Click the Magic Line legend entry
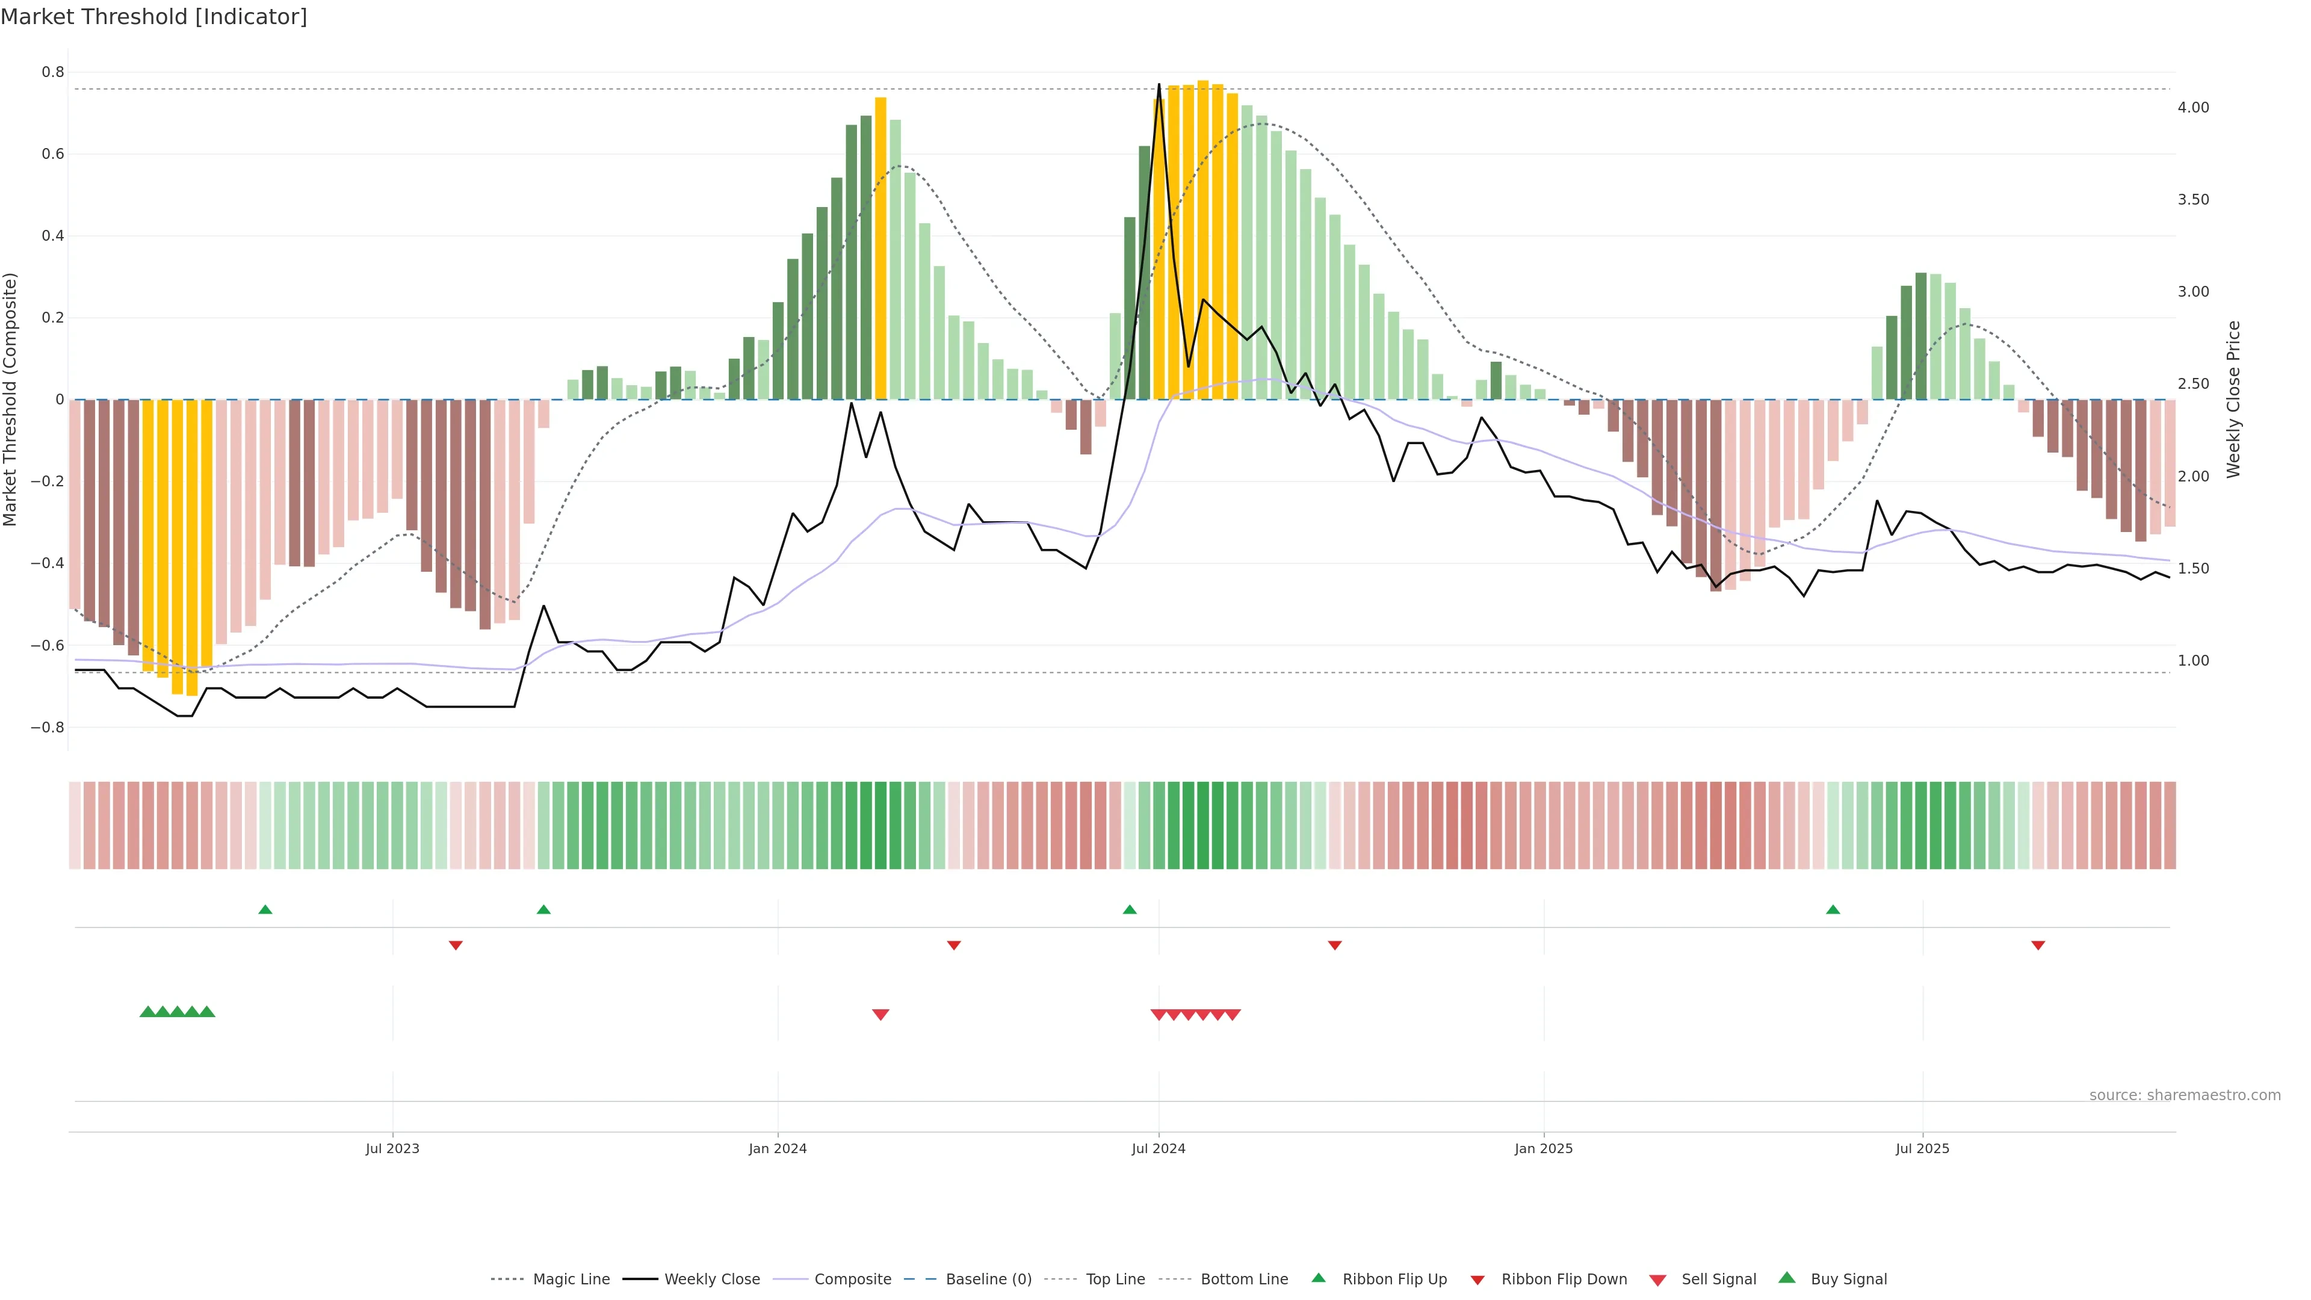The image size is (2311, 1300). click(571, 1278)
